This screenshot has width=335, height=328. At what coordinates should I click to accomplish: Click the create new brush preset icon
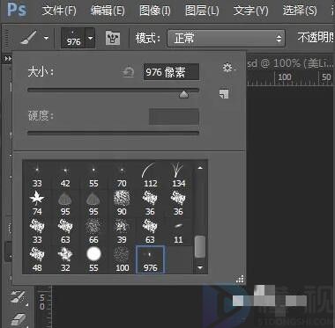click(224, 94)
